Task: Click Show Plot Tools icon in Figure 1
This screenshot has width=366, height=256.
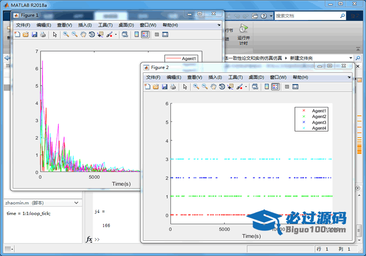Action: 165,34
